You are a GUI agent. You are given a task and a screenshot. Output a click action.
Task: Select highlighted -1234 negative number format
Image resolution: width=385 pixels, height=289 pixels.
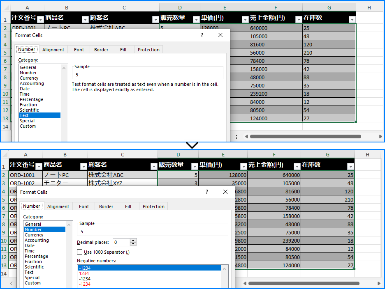[149, 268]
